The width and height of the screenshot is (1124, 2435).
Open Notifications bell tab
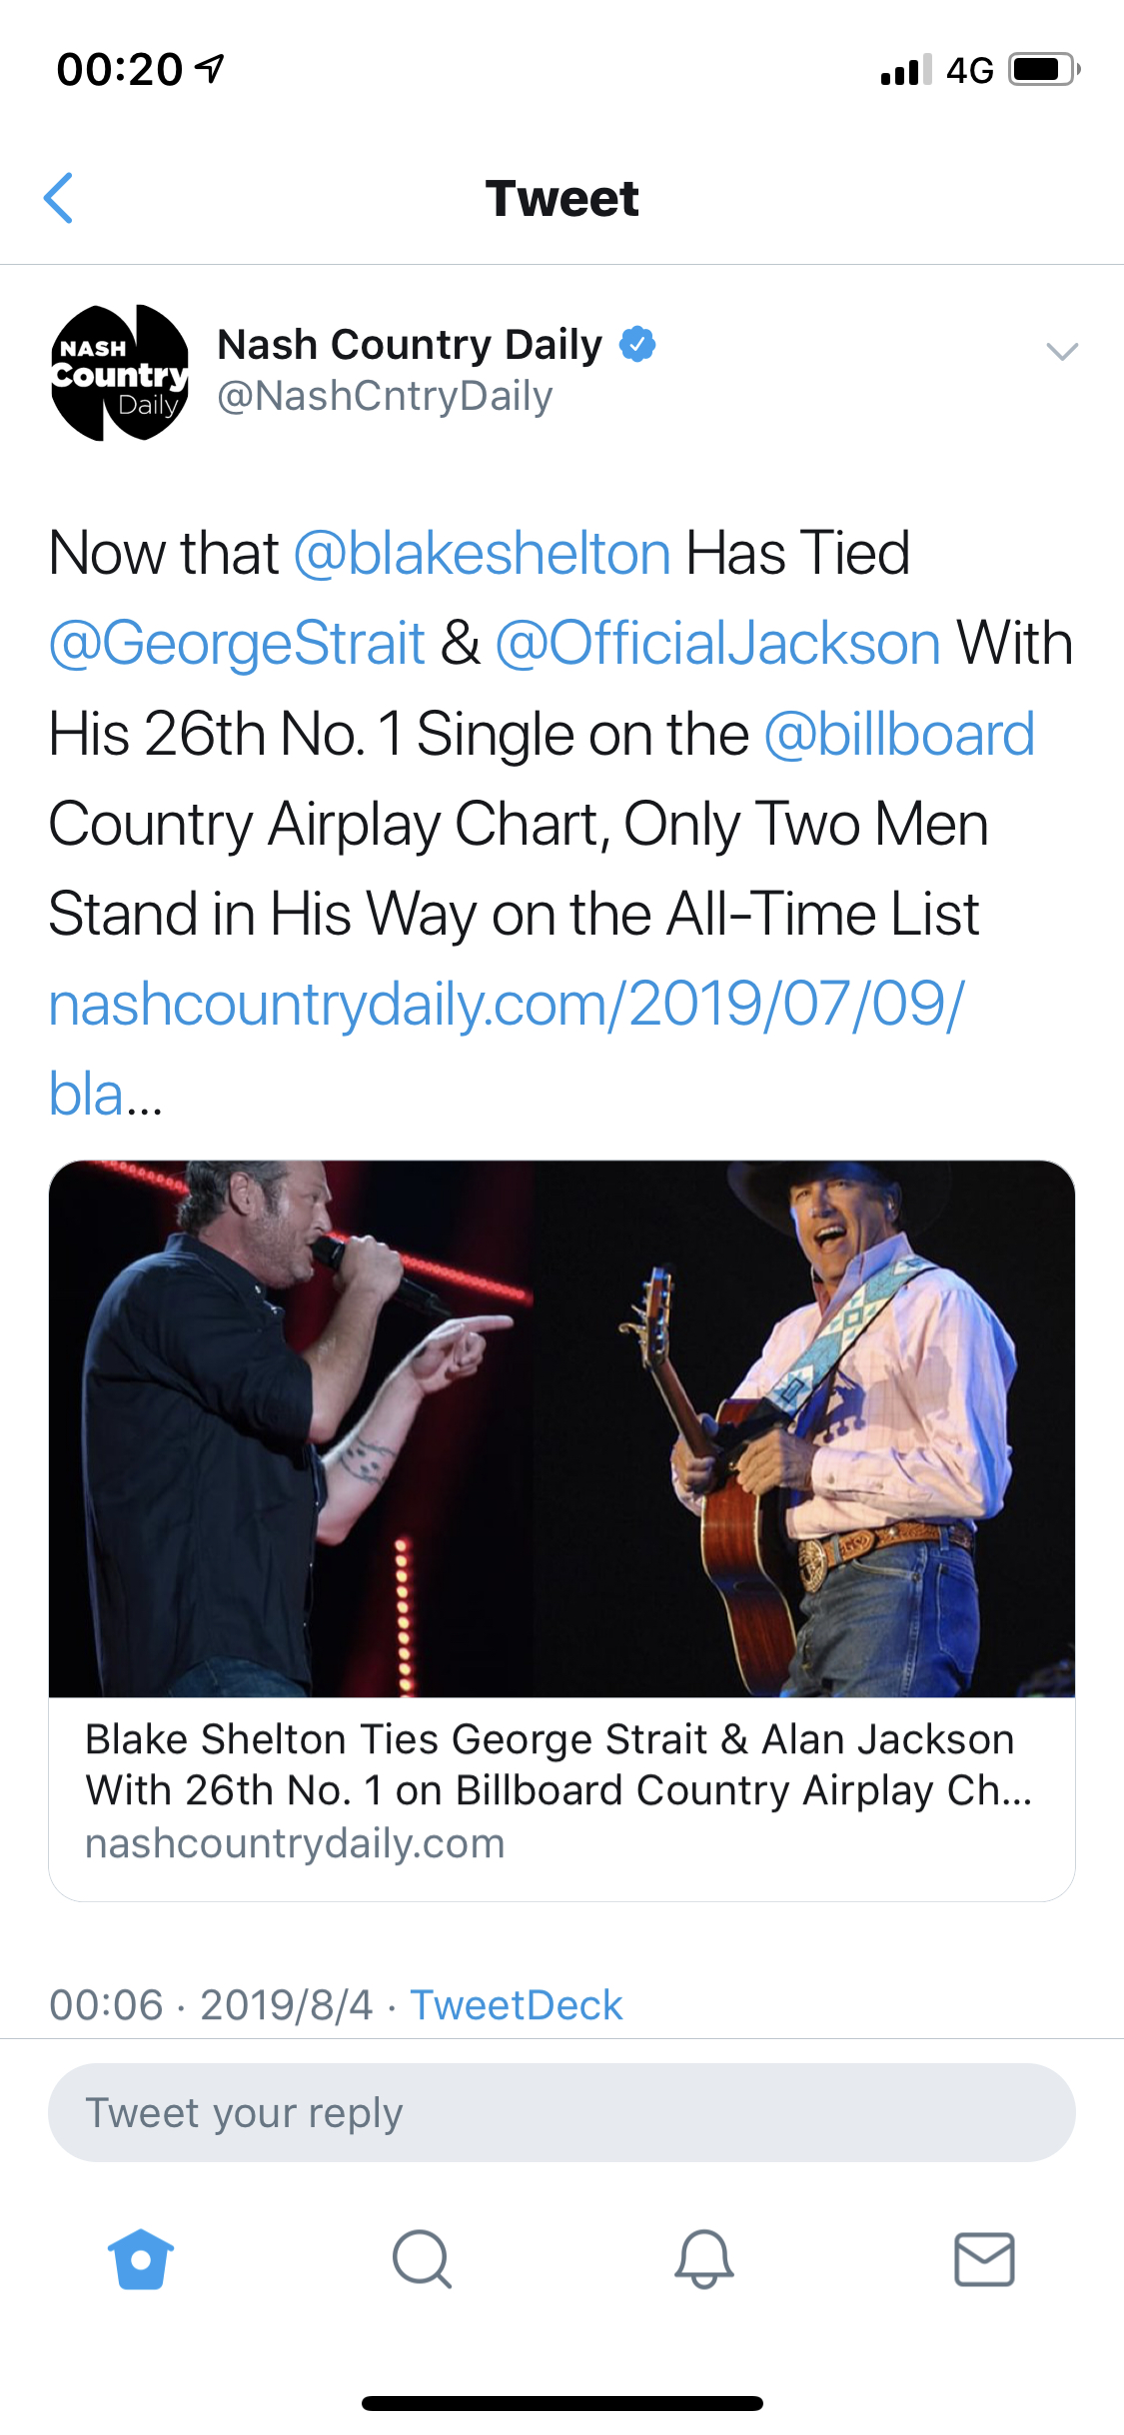pyautogui.click(x=703, y=2259)
